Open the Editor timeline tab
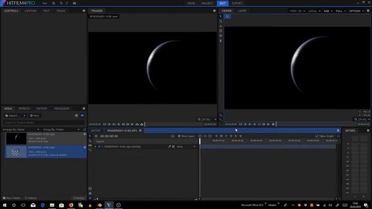This screenshot has width=372, height=209. pyautogui.click(x=95, y=130)
